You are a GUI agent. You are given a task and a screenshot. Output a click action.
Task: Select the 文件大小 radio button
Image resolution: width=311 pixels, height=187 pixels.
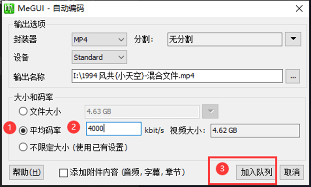coord(23,112)
